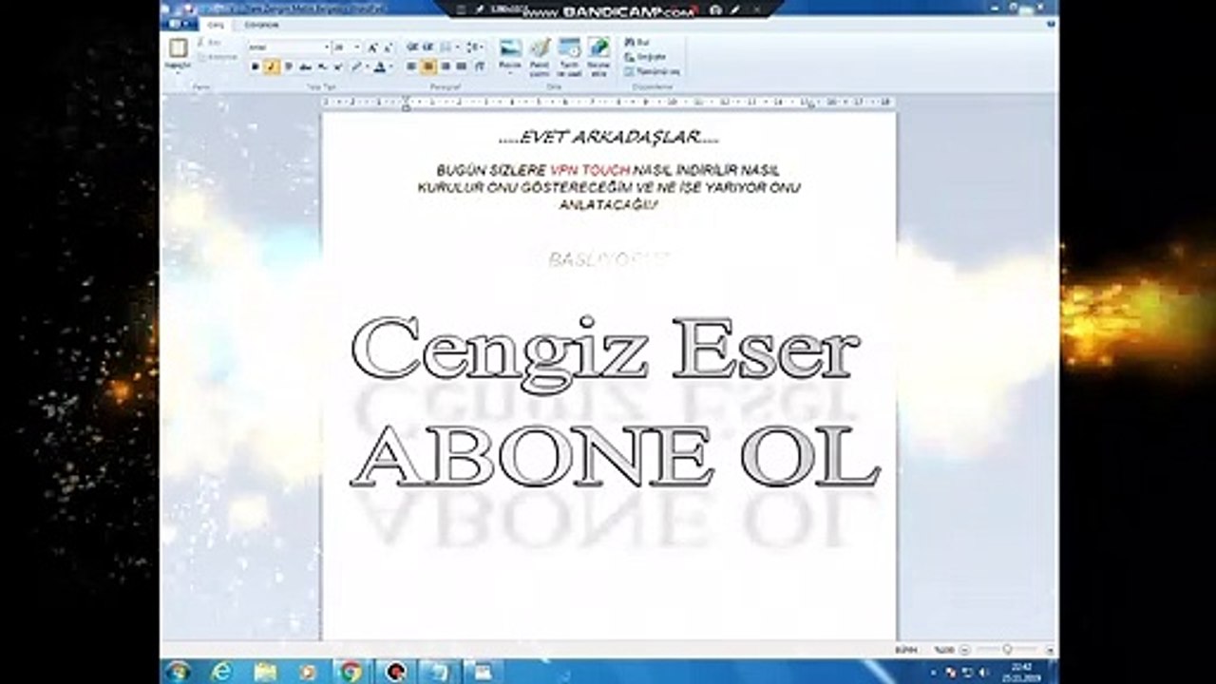Insert object (Nesne ekle)
This screenshot has height=684, width=1216.
[x=598, y=55]
